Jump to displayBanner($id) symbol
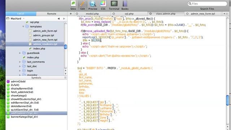 (x=22, y=88)
